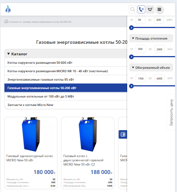Collapse the Площадь отопления filter
Screen dimensions: 177x192
151,38
